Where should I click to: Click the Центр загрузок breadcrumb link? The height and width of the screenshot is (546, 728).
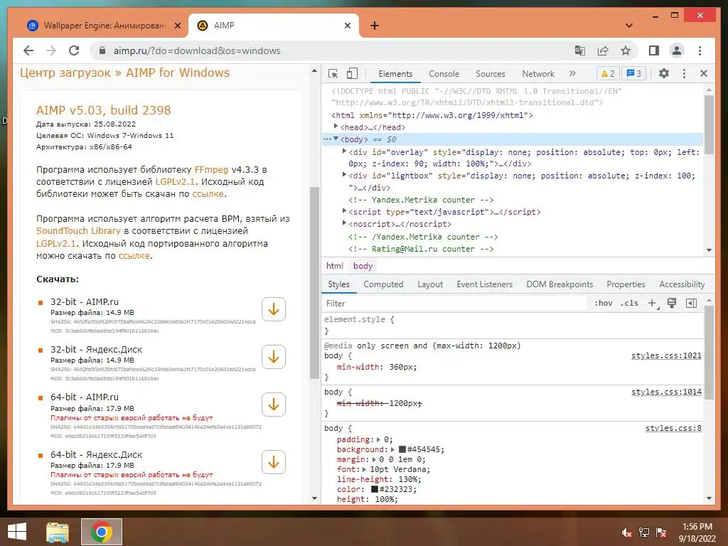65,73
